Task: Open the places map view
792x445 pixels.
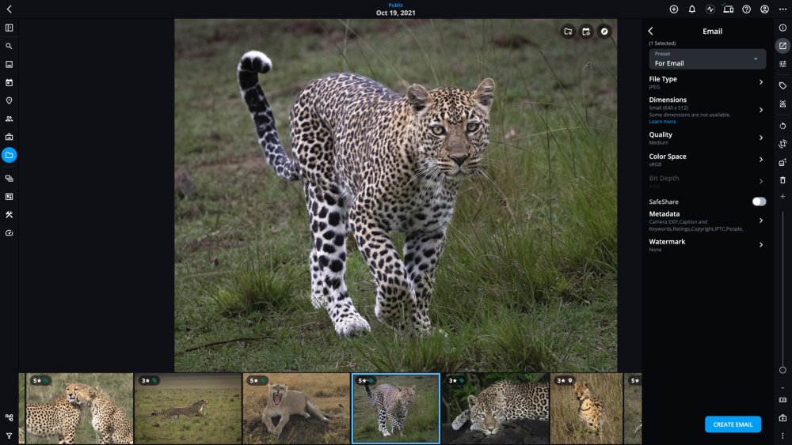Action: point(9,100)
